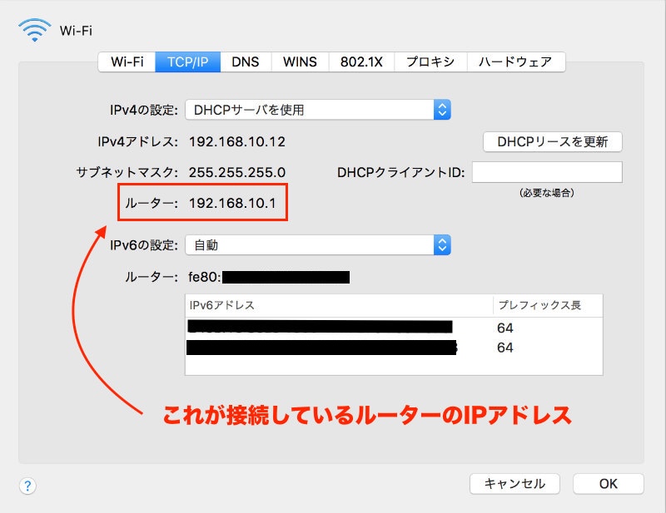Switch to the Wi-Fi tab
The height and width of the screenshot is (513, 666).
(127, 62)
